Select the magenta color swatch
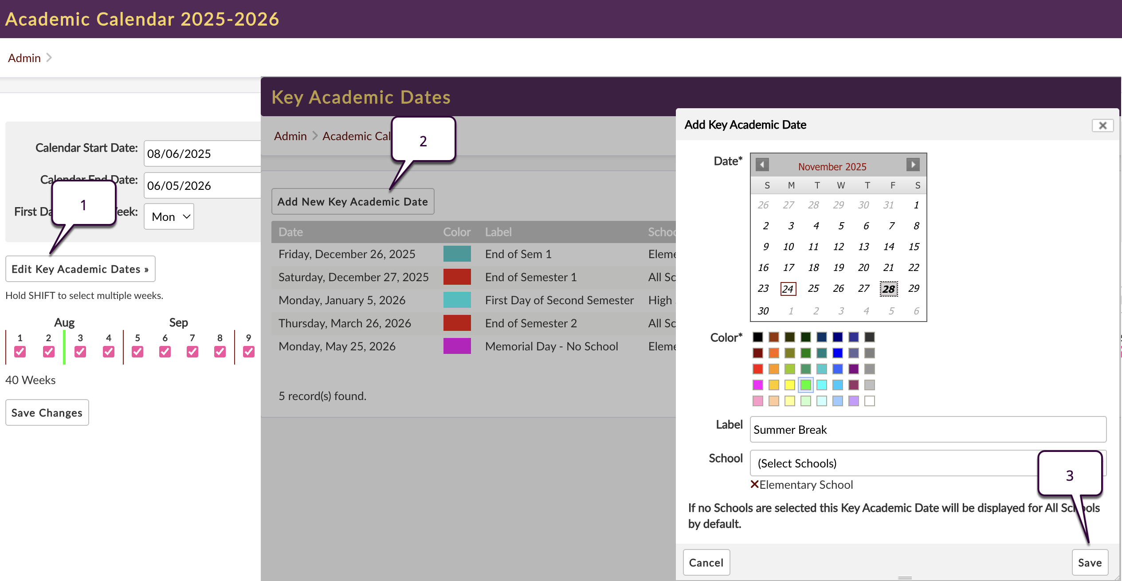Viewport: 1122px width, 581px height. (x=757, y=385)
